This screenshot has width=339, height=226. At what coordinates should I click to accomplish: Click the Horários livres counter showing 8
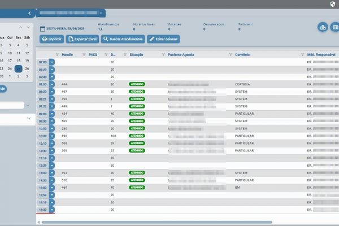pyautogui.click(x=144, y=27)
